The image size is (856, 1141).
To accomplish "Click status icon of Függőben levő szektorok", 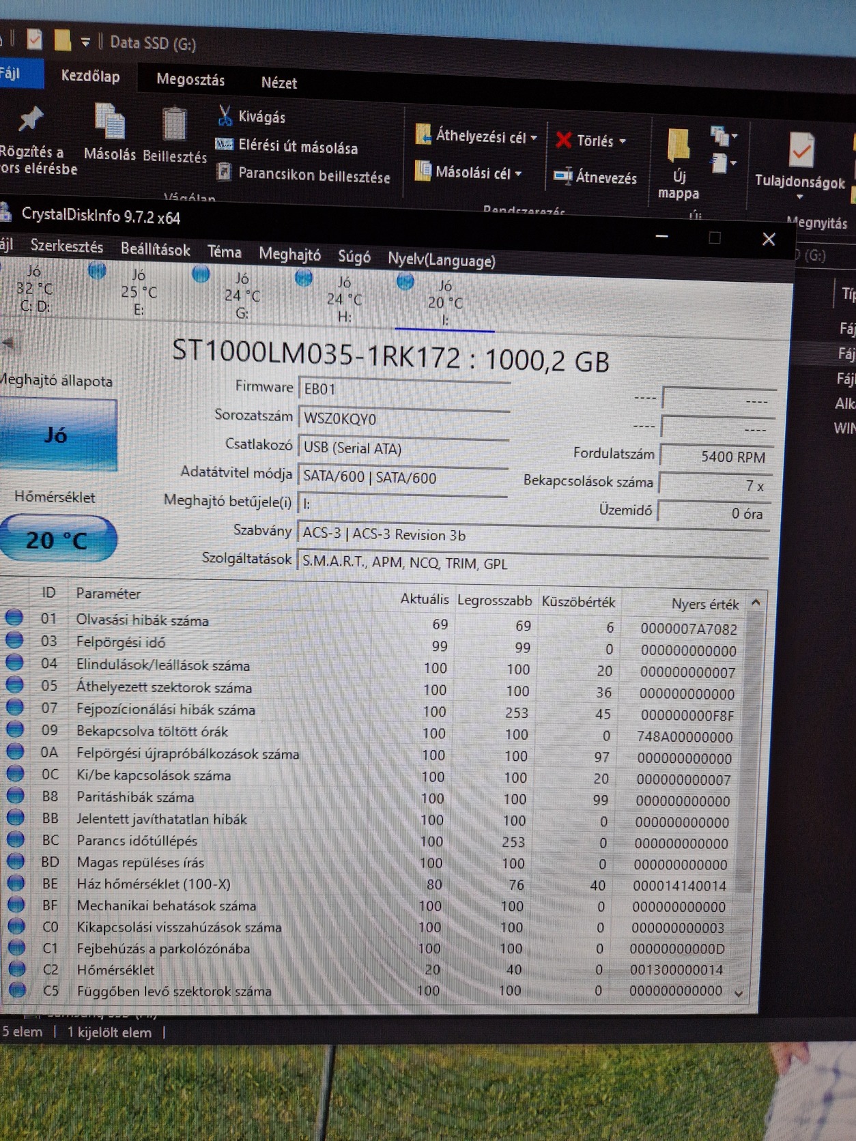I will (18, 989).
